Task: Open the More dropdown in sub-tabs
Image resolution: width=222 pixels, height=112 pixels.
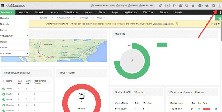Action: (x=101, y=18)
